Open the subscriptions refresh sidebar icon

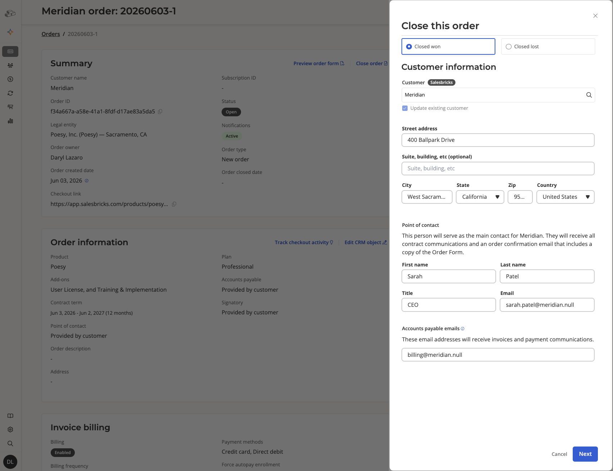10,93
